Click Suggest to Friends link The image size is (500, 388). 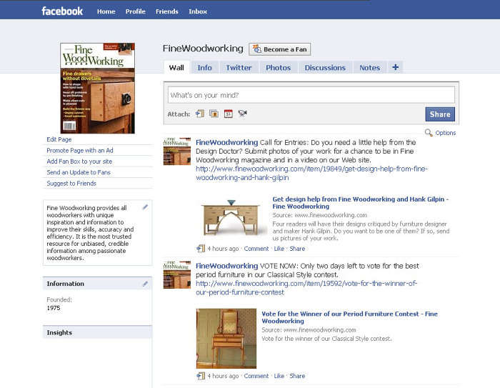point(71,183)
